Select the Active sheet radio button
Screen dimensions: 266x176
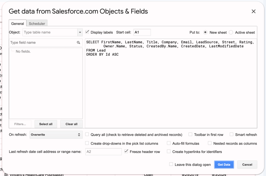[x=231, y=32]
